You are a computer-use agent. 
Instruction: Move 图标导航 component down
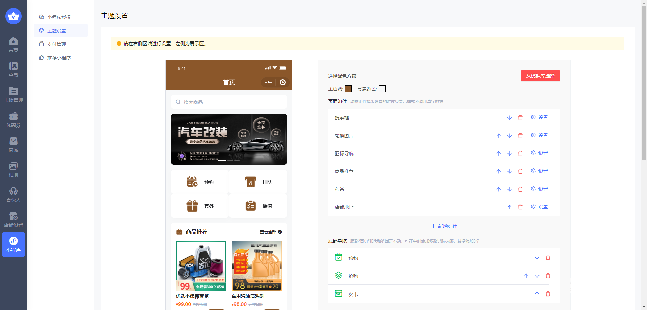(x=510, y=153)
